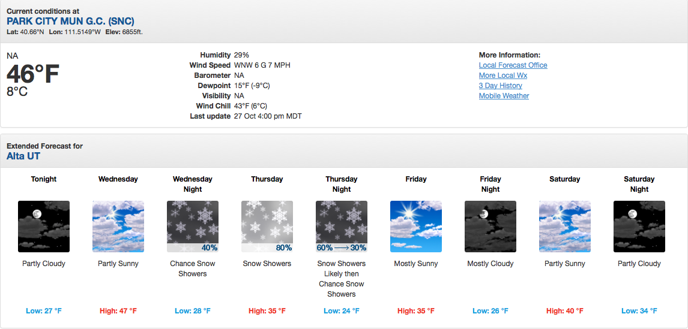View the 3 Day History link
This screenshot has width=688, height=329.
tap(500, 86)
